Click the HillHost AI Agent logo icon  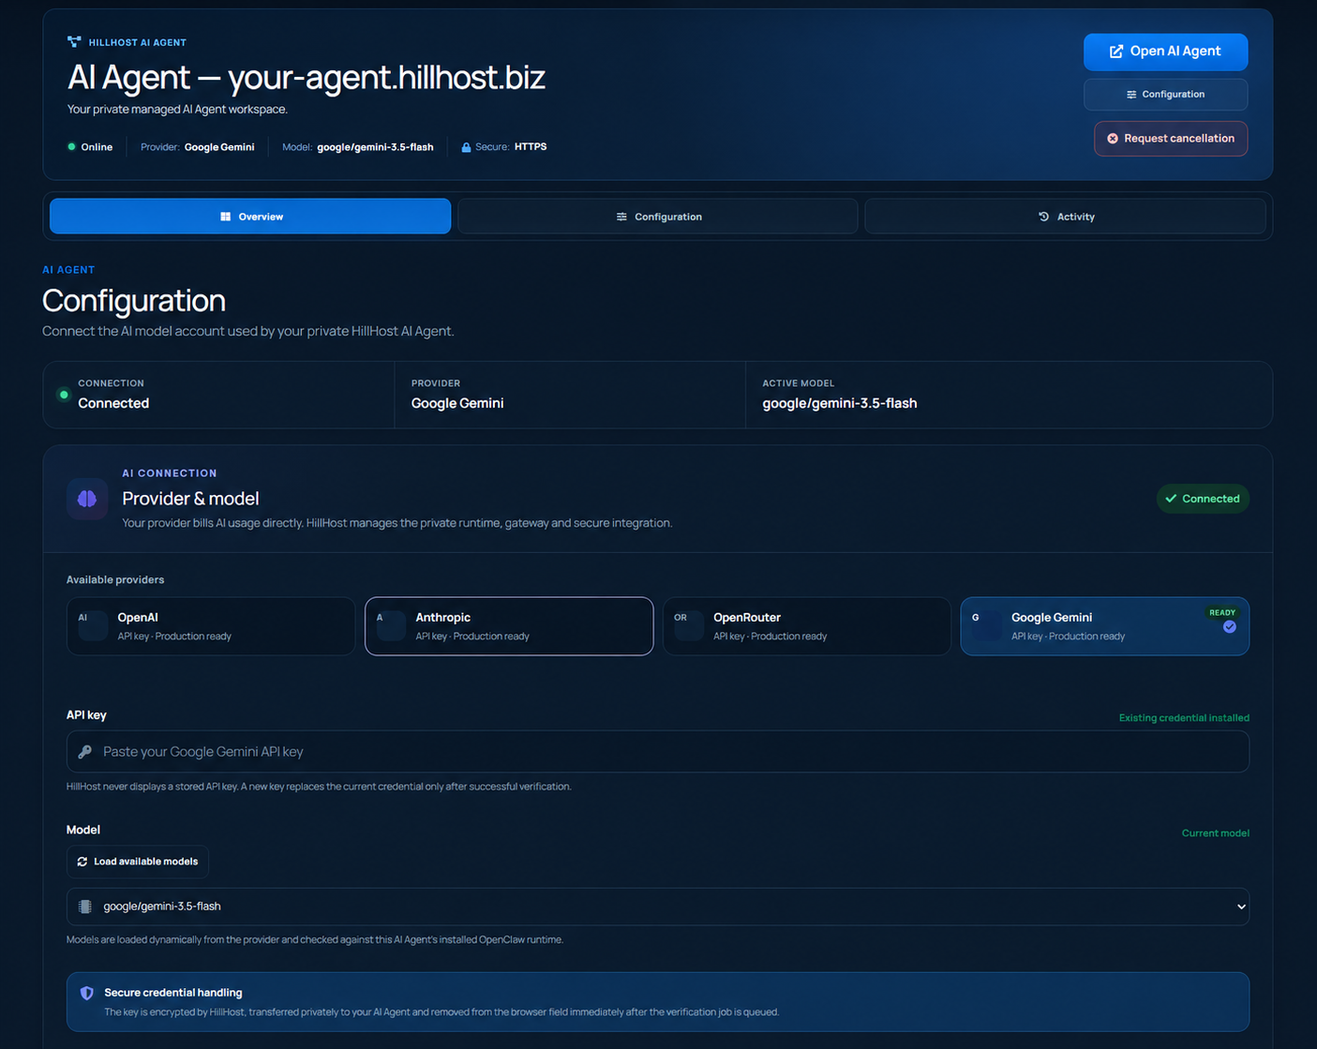pos(74,42)
